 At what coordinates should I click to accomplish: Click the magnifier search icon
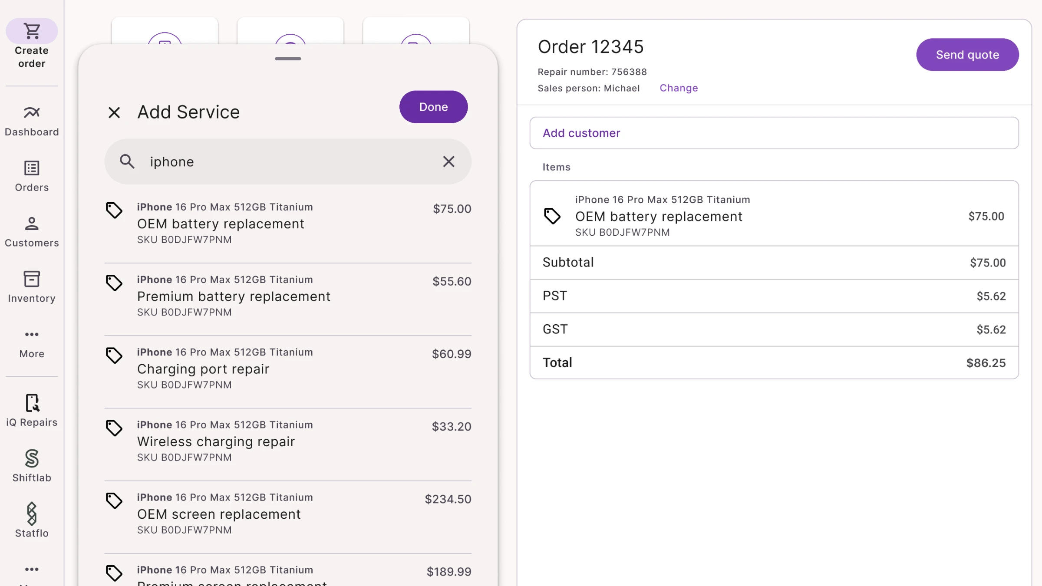click(127, 161)
